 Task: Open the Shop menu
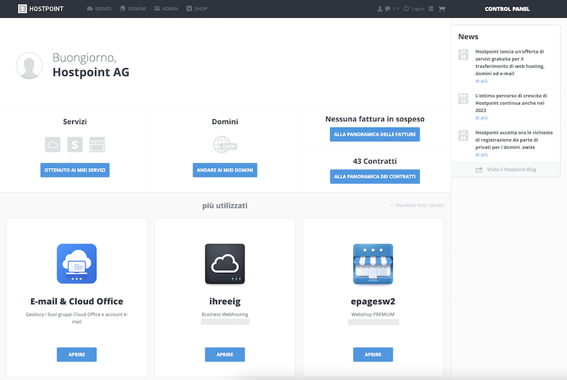click(197, 9)
